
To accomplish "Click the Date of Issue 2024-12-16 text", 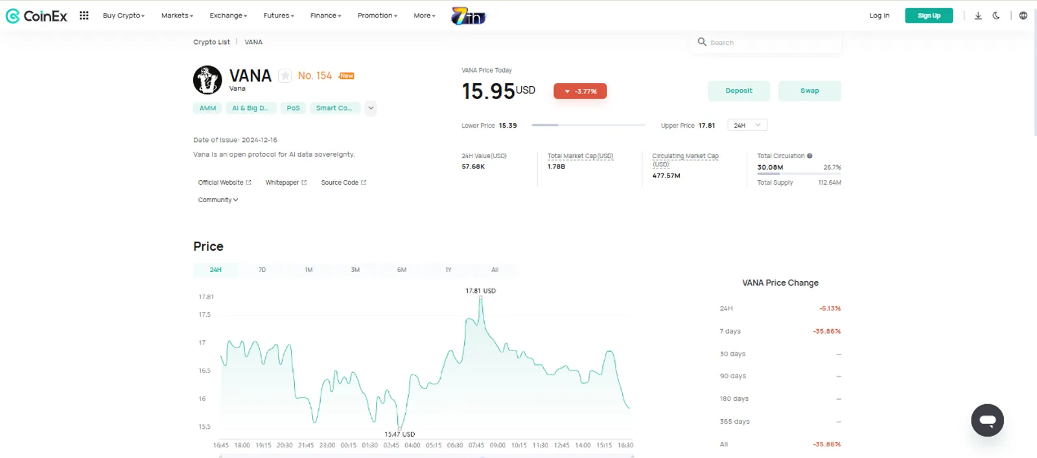I will pos(235,140).
